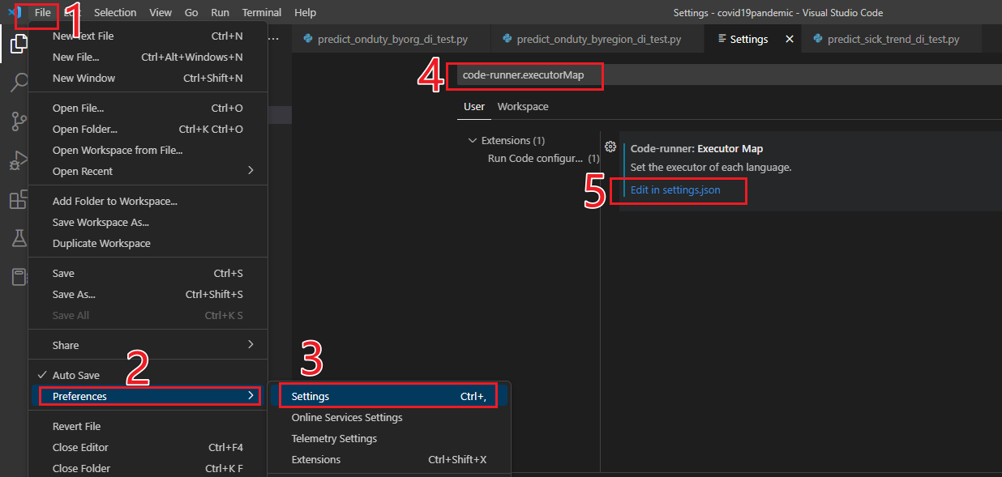Open the Run menu
1002x477 pixels.
220,12
